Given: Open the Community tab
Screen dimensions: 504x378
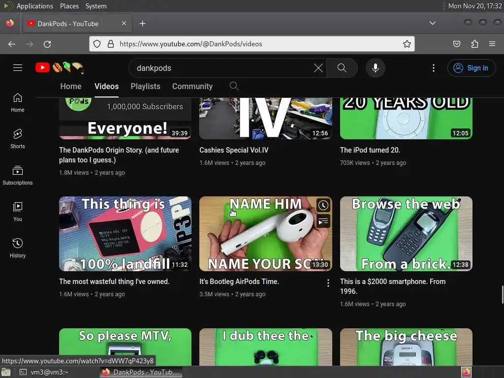Looking at the screenshot, I should pos(192,86).
